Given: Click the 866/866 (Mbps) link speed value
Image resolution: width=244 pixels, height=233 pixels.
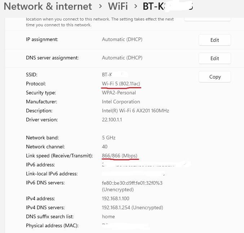Looking at the screenshot, I should pyautogui.click(x=120, y=156).
